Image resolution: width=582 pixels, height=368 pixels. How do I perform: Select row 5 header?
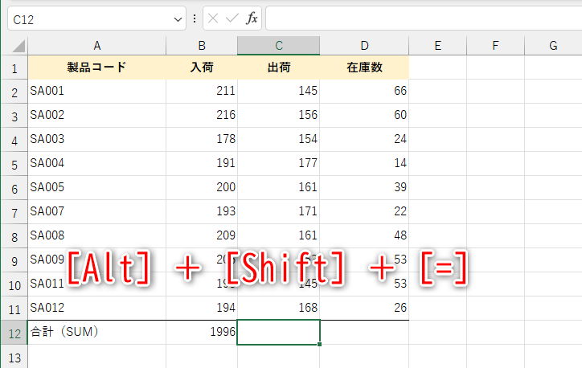[14, 164]
